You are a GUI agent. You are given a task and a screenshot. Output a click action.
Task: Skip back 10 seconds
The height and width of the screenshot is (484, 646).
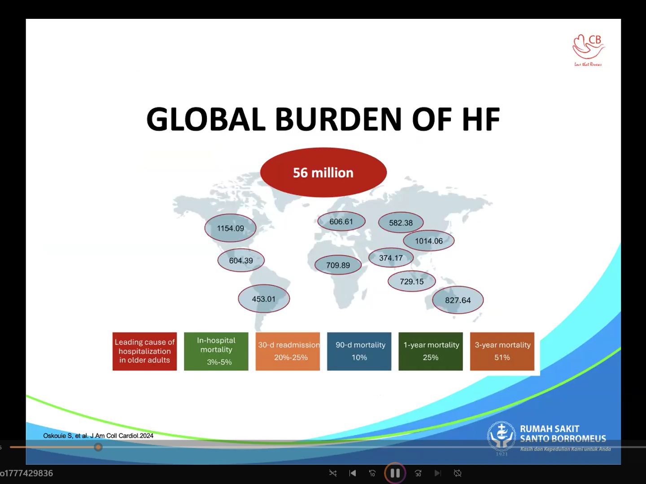pos(372,473)
